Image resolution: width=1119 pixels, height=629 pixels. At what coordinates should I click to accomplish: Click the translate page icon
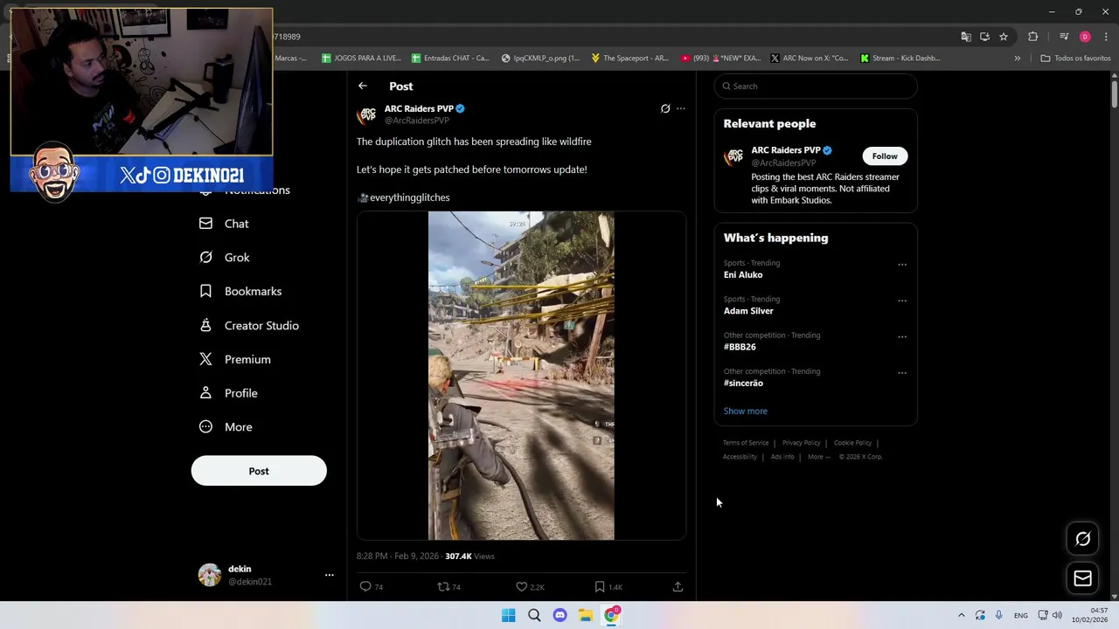(966, 37)
